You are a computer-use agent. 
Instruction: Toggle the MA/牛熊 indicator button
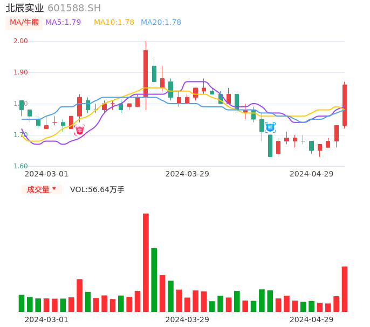click(x=24, y=22)
